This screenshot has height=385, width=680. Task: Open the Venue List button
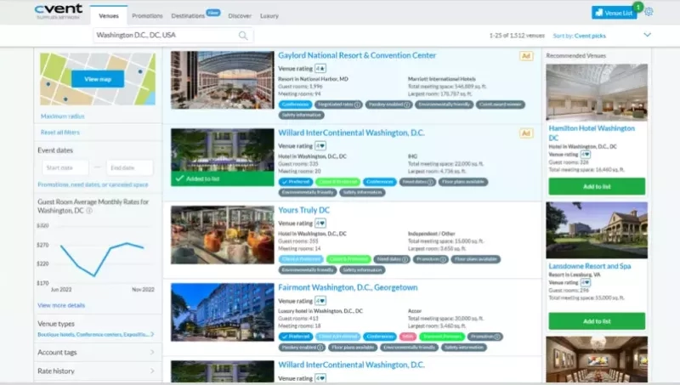pyautogui.click(x=614, y=13)
